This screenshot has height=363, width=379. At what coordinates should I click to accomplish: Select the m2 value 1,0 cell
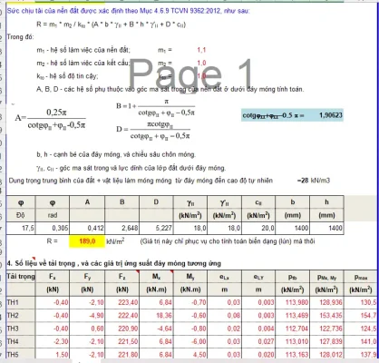(201, 64)
